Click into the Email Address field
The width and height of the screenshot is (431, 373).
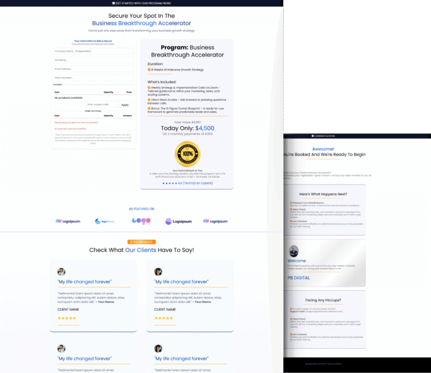coord(93,69)
